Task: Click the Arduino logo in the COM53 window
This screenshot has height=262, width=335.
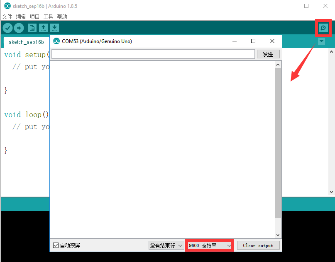Action: tap(56, 41)
